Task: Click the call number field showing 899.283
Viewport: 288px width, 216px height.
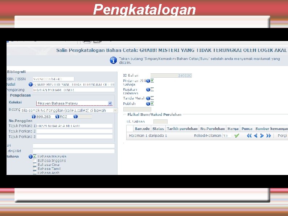Action: [x=45, y=117]
